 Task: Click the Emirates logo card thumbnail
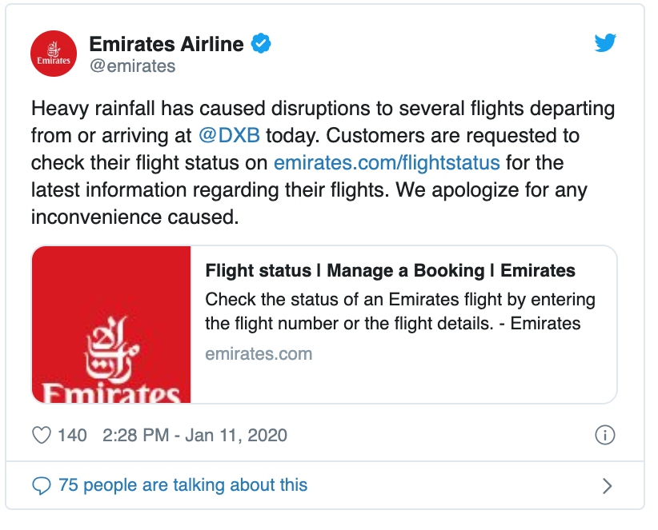111,325
